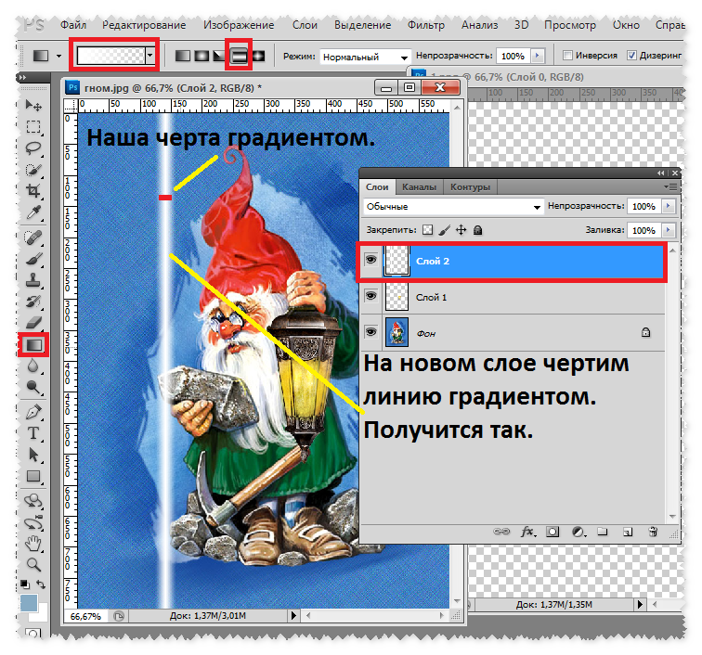Hide the Фон layer
The height and width of the screenshot is (655, 702).
(x=370, y=332)
